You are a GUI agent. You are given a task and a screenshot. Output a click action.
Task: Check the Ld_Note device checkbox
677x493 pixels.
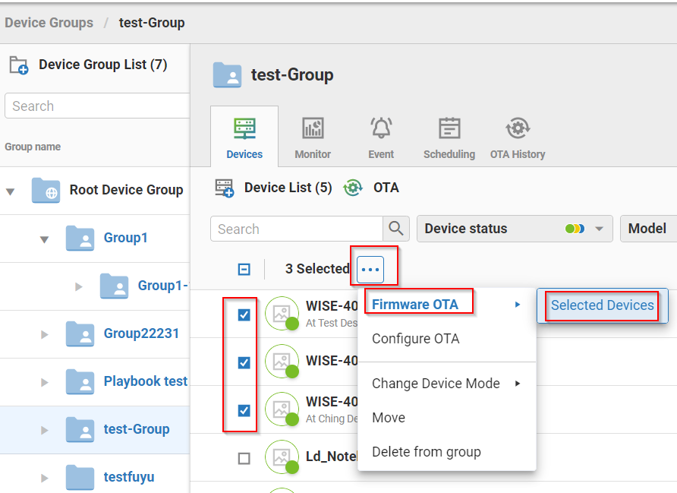click(244, 458)
